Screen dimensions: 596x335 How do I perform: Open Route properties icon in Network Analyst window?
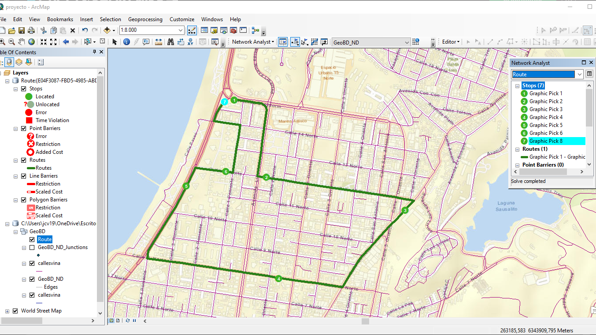[589, 74]
